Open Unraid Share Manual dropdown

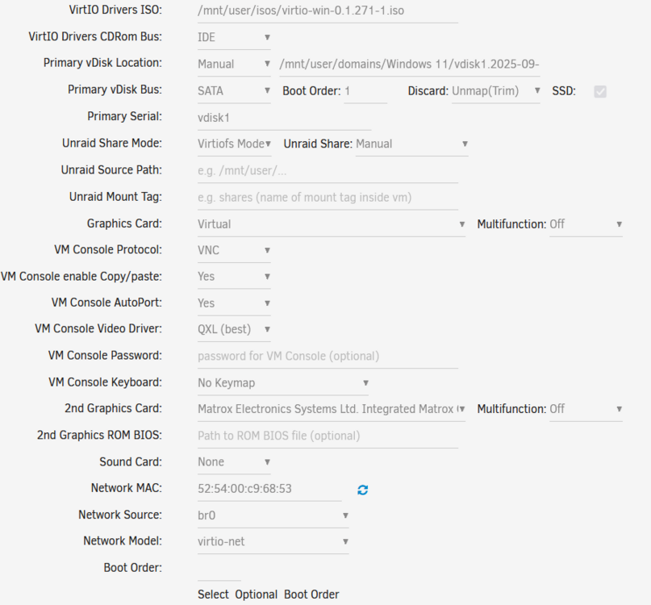point(412,144)
